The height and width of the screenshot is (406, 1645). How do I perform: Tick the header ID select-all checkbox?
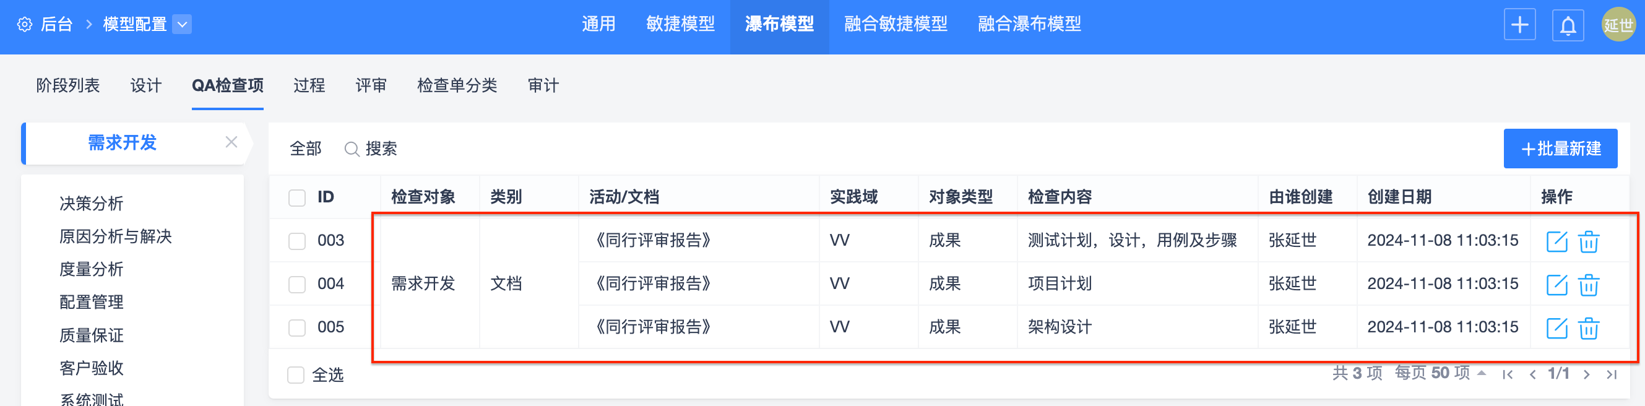[x=297, y=197]
